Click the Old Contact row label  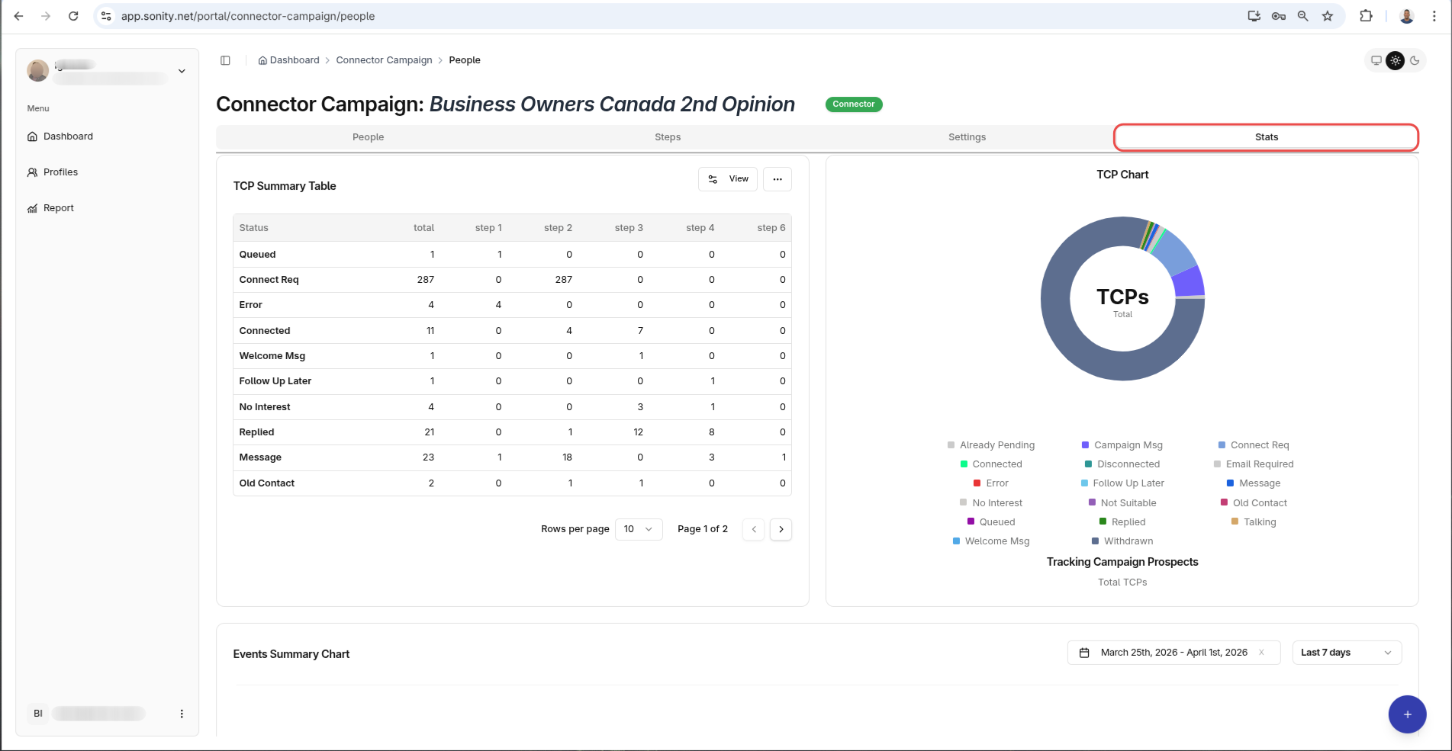coord(266,483)
